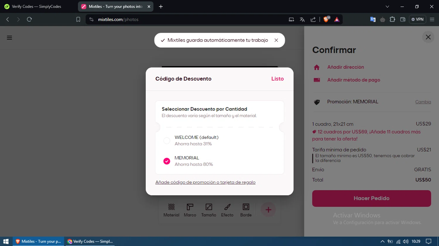Click the home address icon
The image size is (439, 246).
tap(317, 67)
